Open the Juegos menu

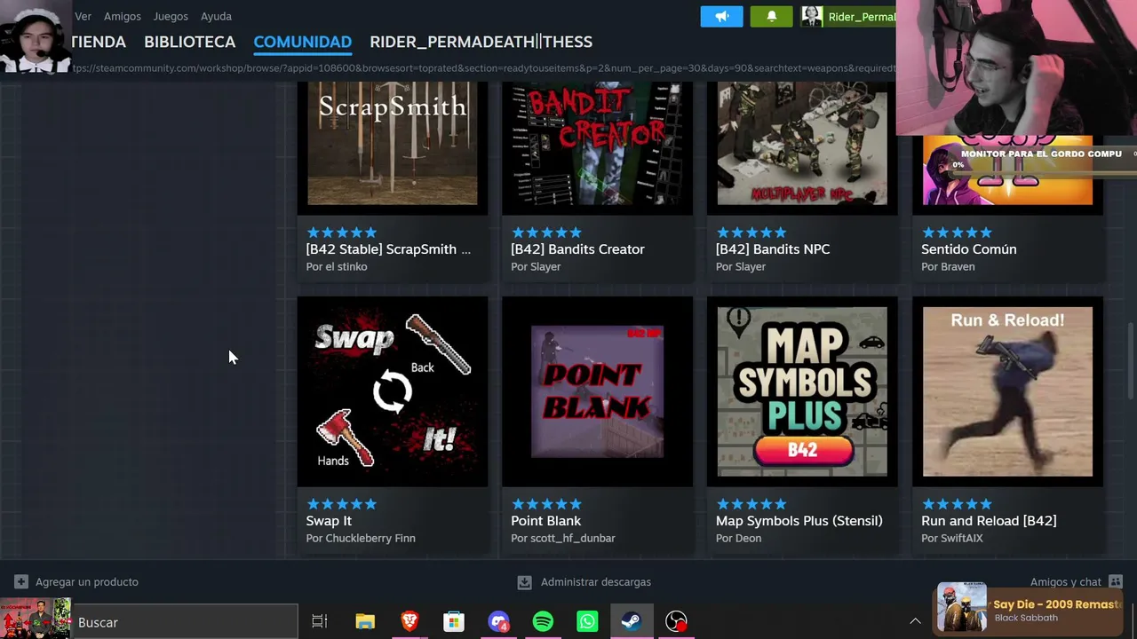tap(171, 16)
